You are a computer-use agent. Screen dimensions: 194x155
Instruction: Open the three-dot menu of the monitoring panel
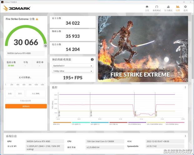[x=185, y=87]
